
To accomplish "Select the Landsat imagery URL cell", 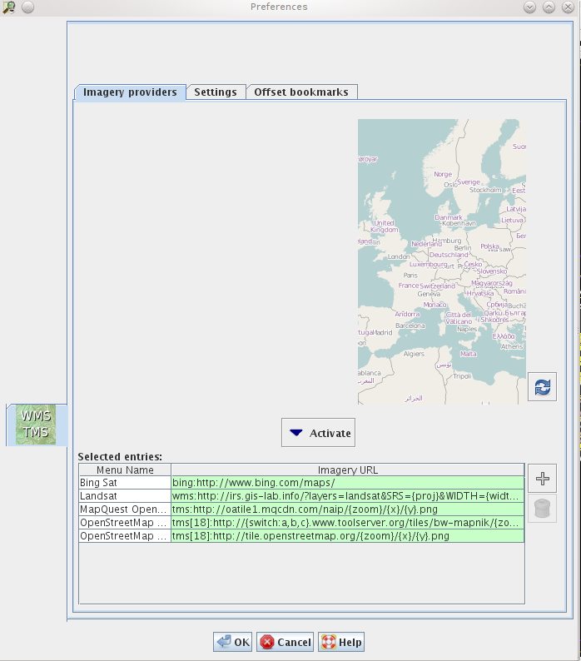I will (347, 496).
